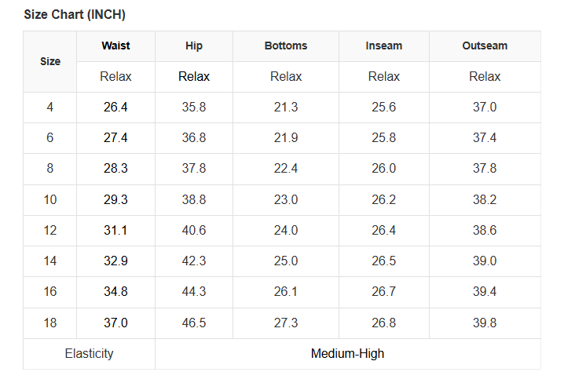Select the Waist column header

pos(115,46)
